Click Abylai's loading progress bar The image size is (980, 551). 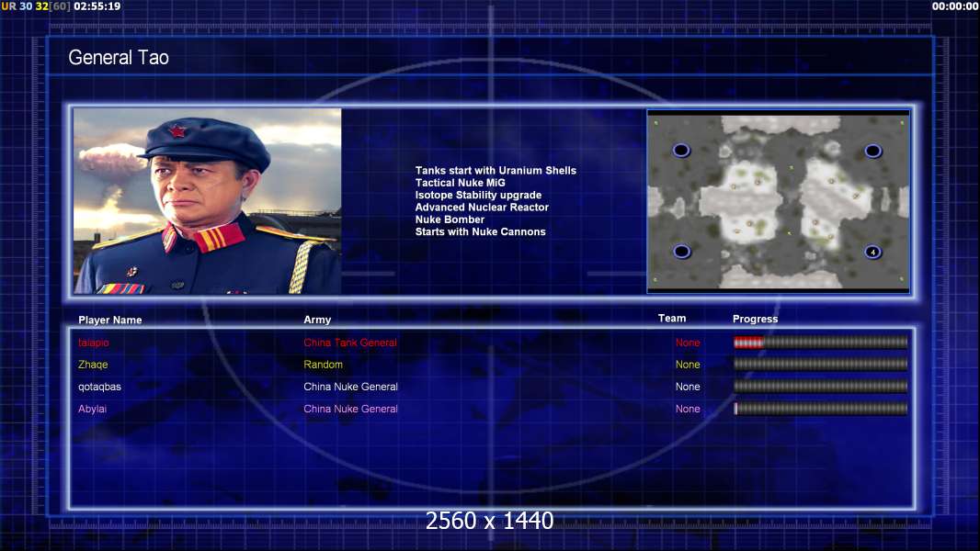(x=820, y=409)
